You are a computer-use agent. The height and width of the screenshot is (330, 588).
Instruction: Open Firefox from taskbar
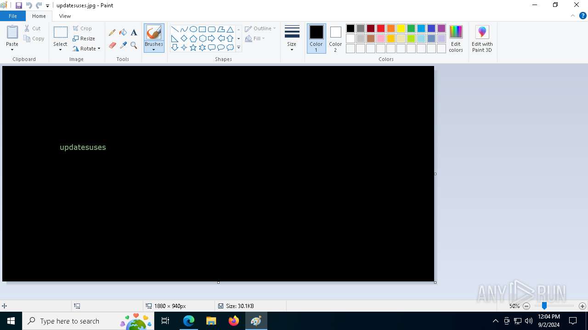point(234,321)
